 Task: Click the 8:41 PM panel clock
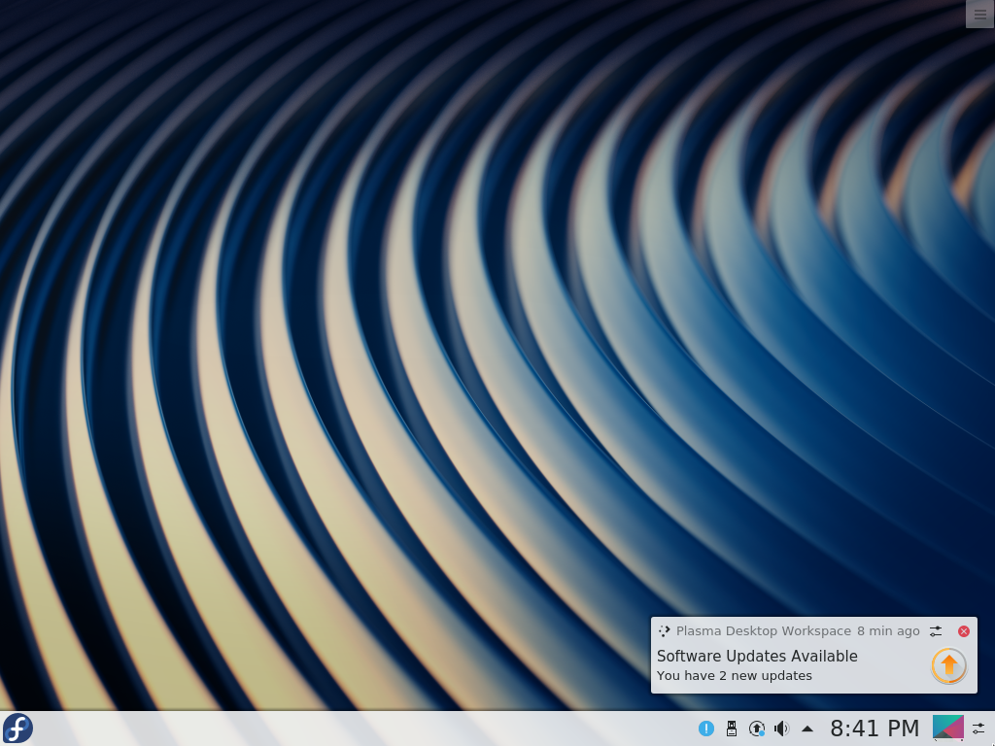[x=875, y=729]
